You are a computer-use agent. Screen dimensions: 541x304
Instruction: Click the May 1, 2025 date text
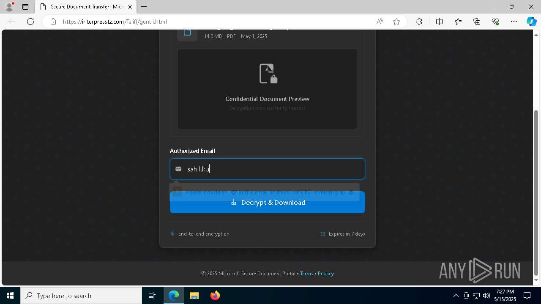click(x=254, y=36)
